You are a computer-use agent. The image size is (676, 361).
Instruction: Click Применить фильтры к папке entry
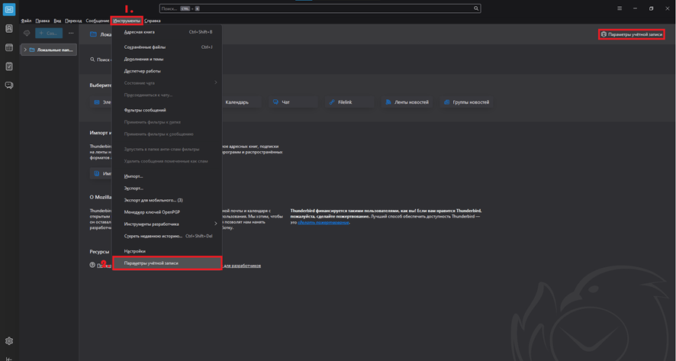[x=167, y=122]
